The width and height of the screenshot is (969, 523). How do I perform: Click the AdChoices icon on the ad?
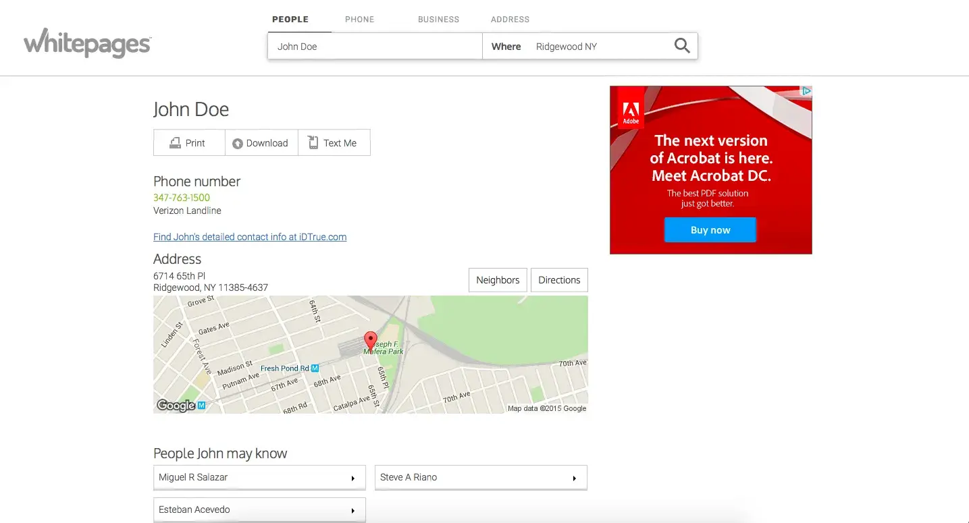(806, 91)
